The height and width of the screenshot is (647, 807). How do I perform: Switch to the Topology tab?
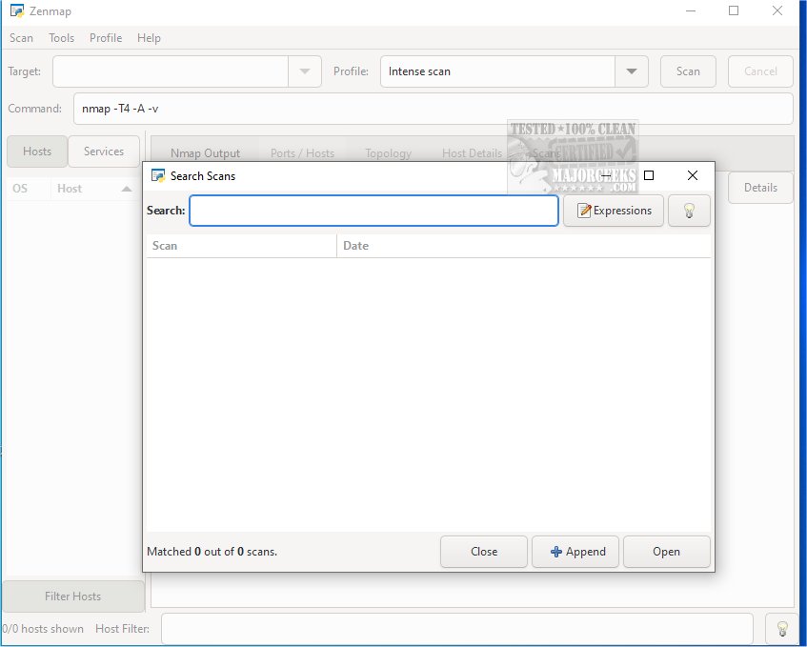pyautogui.click(x=388, y=153)
